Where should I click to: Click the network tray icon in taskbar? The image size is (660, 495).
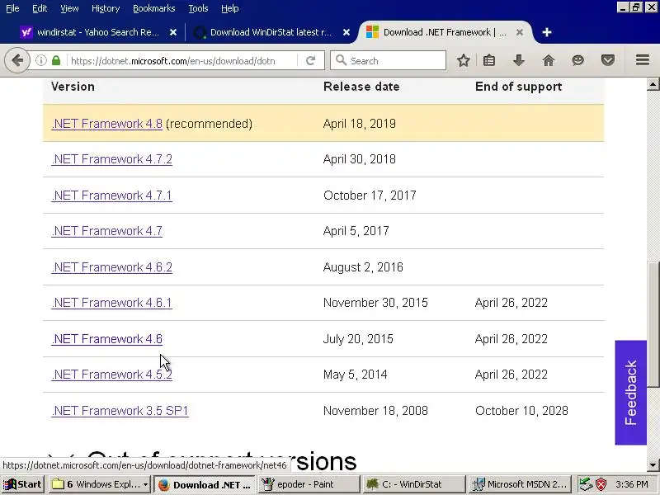586,484
